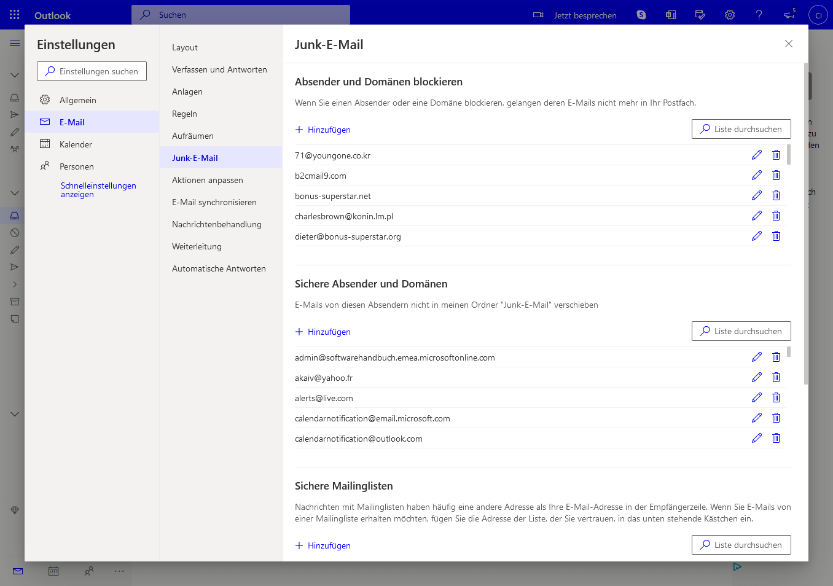Open Automatische Antworten settings

tap(219, 268)
